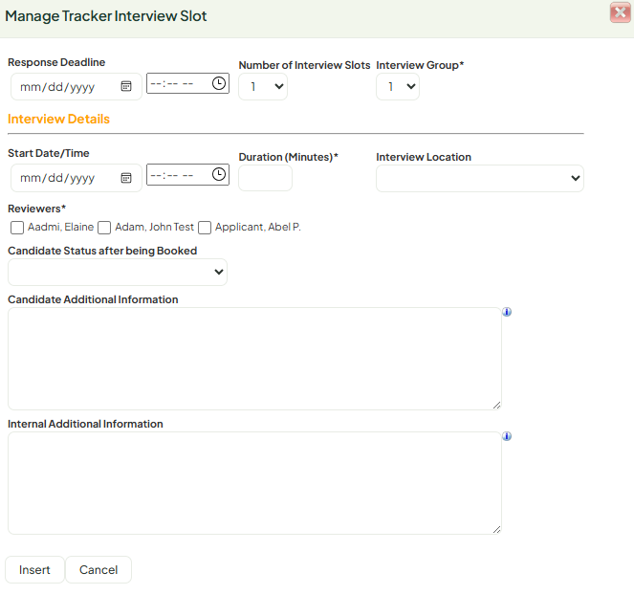Open the Start Date calendar picker icon
The width and height of the screenshot is (634, 595).
[x=126, y=178]
